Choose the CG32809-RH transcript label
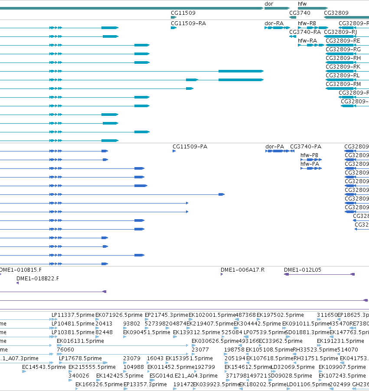 (343, 58)
